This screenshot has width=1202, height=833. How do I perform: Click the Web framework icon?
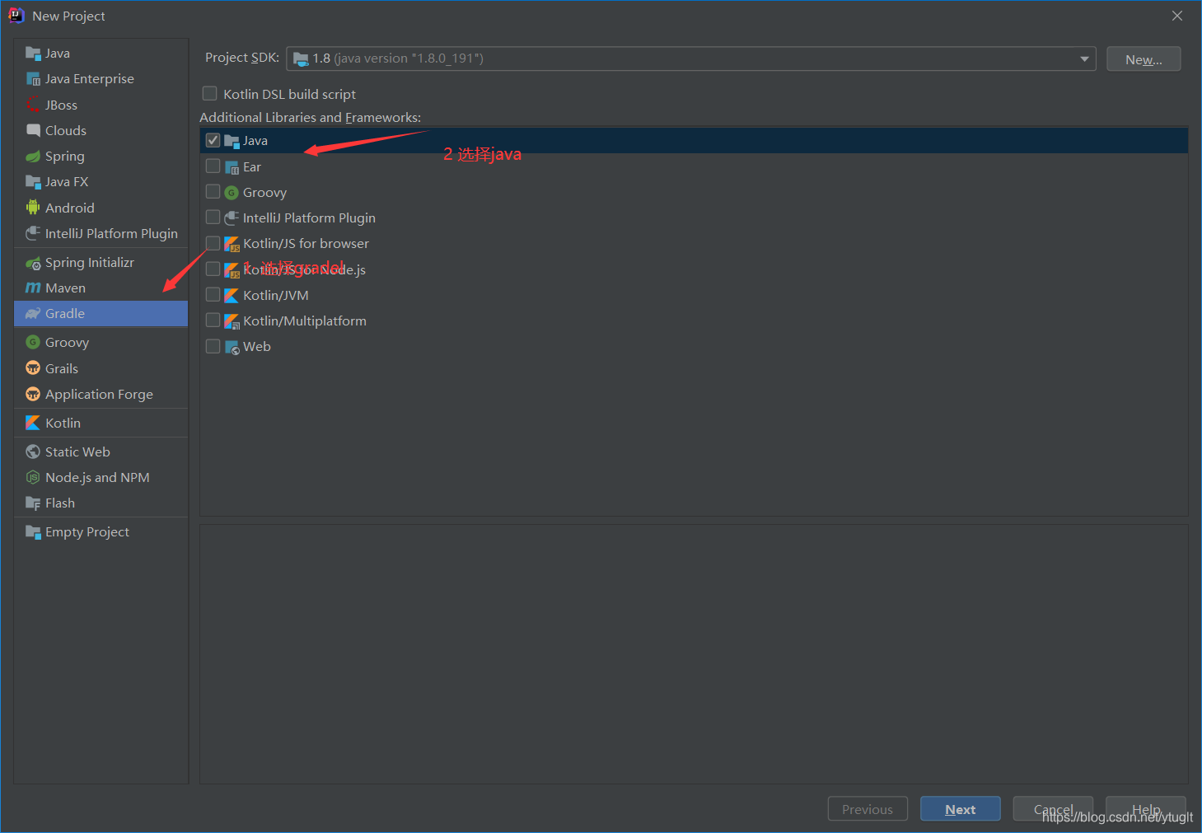click(x=232, y=347)
